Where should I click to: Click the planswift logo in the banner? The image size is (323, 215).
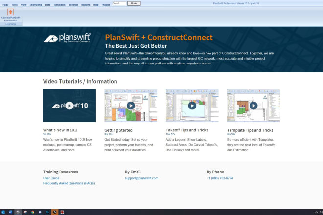point(67,38)
